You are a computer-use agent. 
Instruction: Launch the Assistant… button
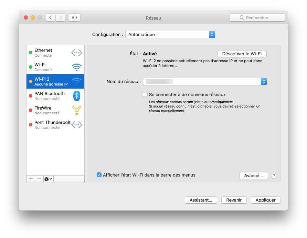(201, 200)
